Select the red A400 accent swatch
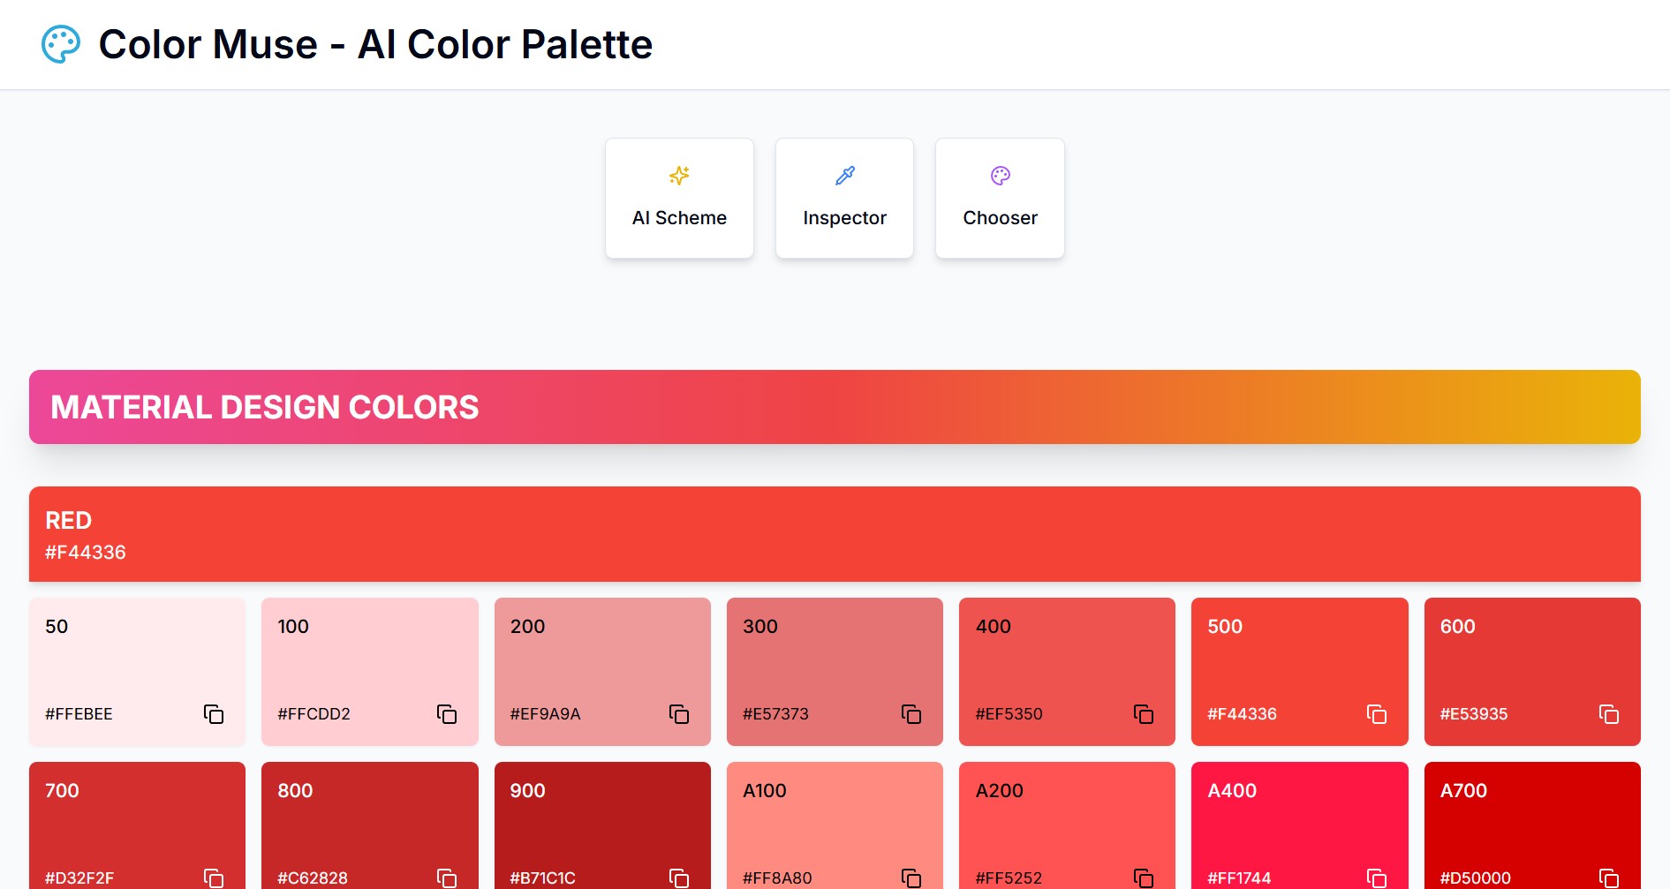The image size is (1670, 889). [1300, 825]
